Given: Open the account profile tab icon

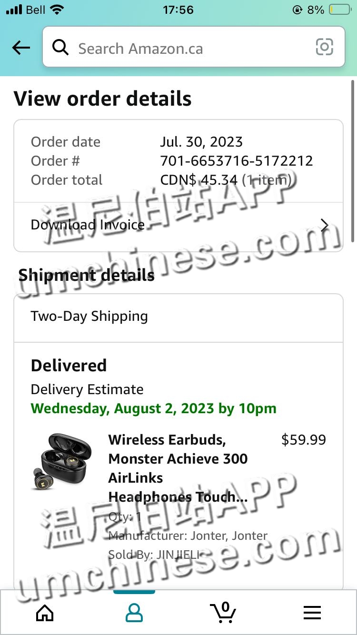Looking at the screenshot, I should tap(134, 613).
